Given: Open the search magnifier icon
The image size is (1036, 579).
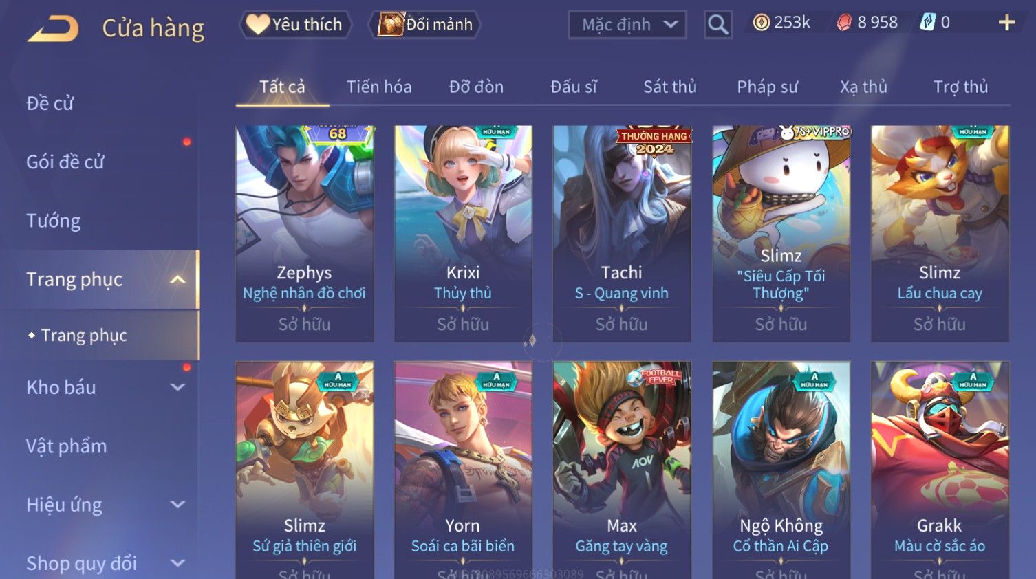Looking at the screenshot, I should click(718, 25).
